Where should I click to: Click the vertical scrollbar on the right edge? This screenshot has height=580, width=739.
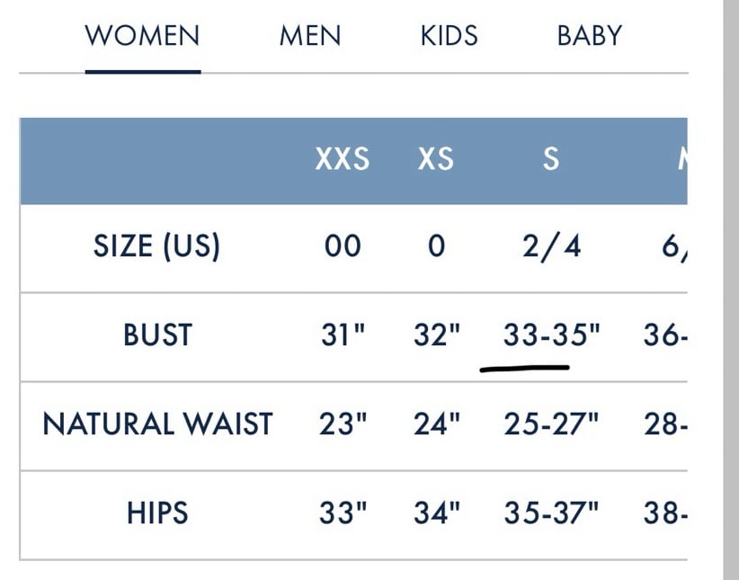coord(731,290)
